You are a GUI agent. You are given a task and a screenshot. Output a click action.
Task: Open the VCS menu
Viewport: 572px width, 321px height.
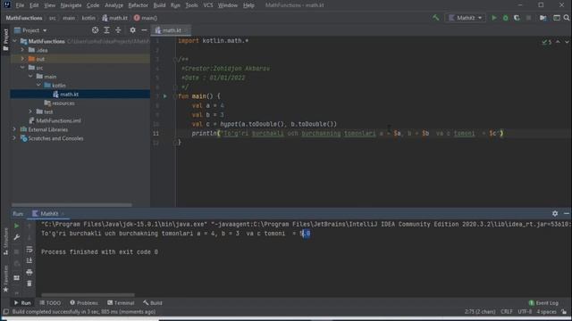tap(208, 5)
